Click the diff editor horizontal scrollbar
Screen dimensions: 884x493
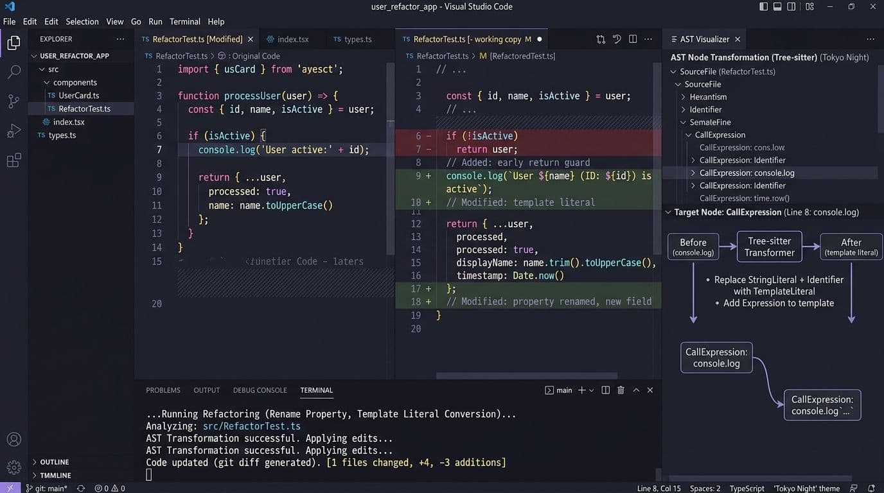527,376
